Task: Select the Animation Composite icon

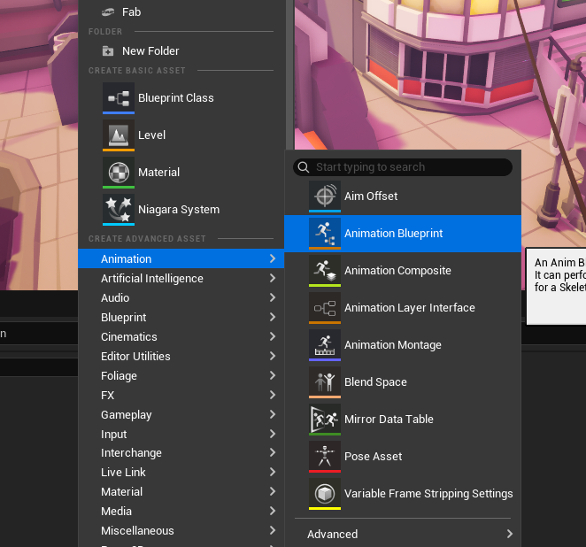Action: pos(325,271)
